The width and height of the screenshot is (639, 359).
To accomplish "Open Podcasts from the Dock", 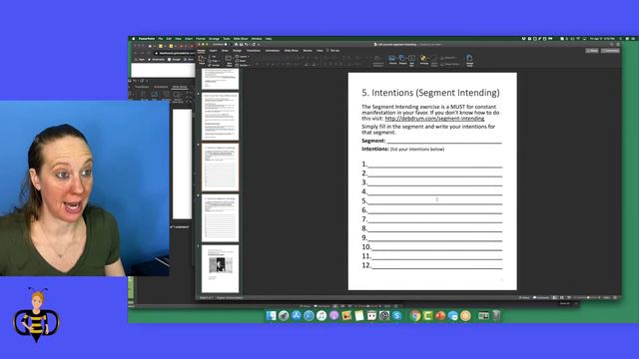I will click(x=334, y=315).
